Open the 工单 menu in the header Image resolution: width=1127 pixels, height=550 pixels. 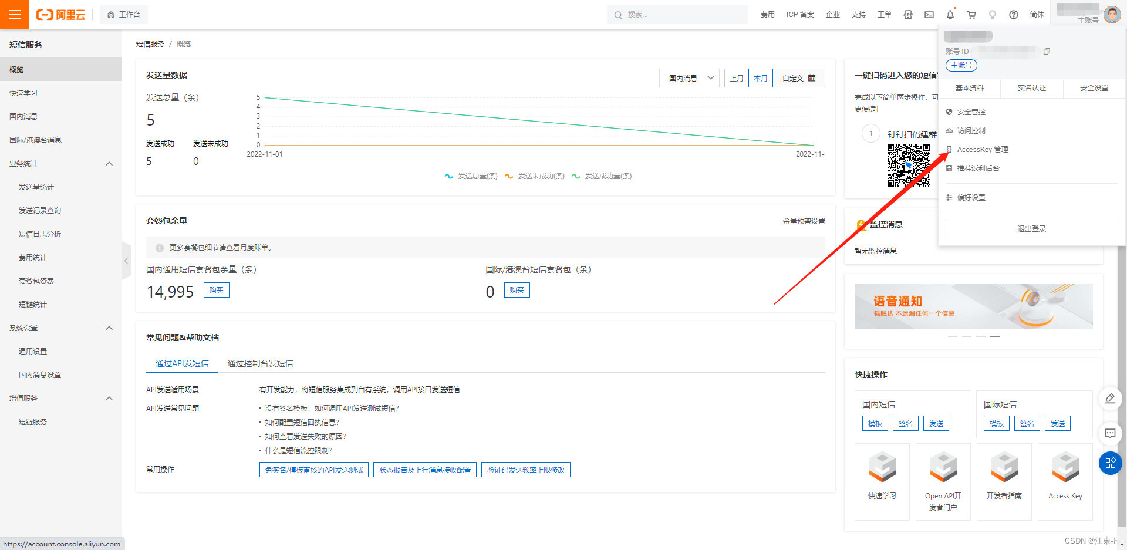coord(885,15)
